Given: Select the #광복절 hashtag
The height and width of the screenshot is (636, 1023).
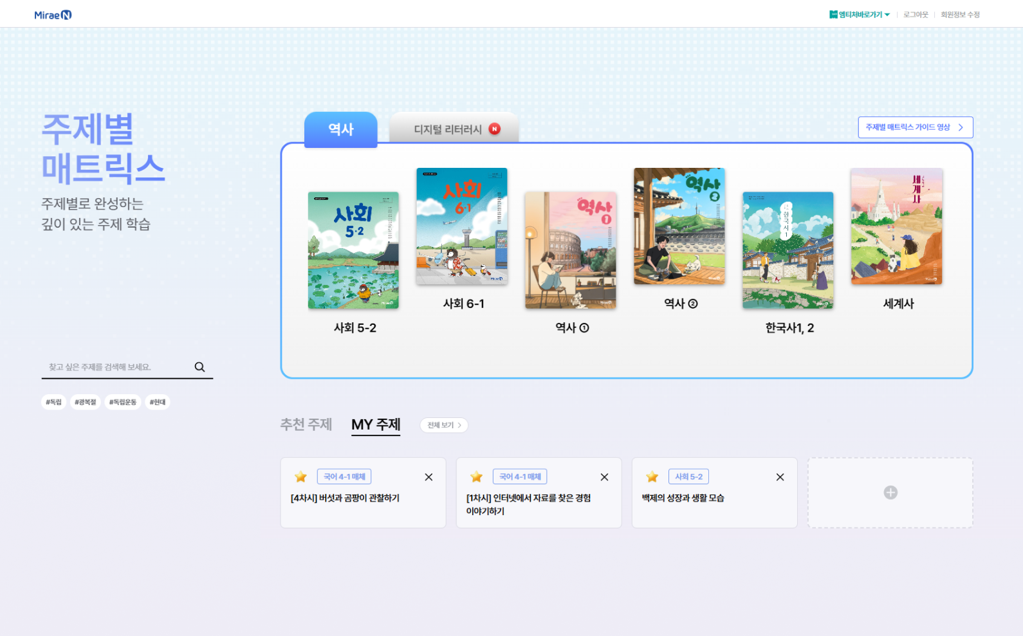Looking at the screenshot, I should coord(85,402).
